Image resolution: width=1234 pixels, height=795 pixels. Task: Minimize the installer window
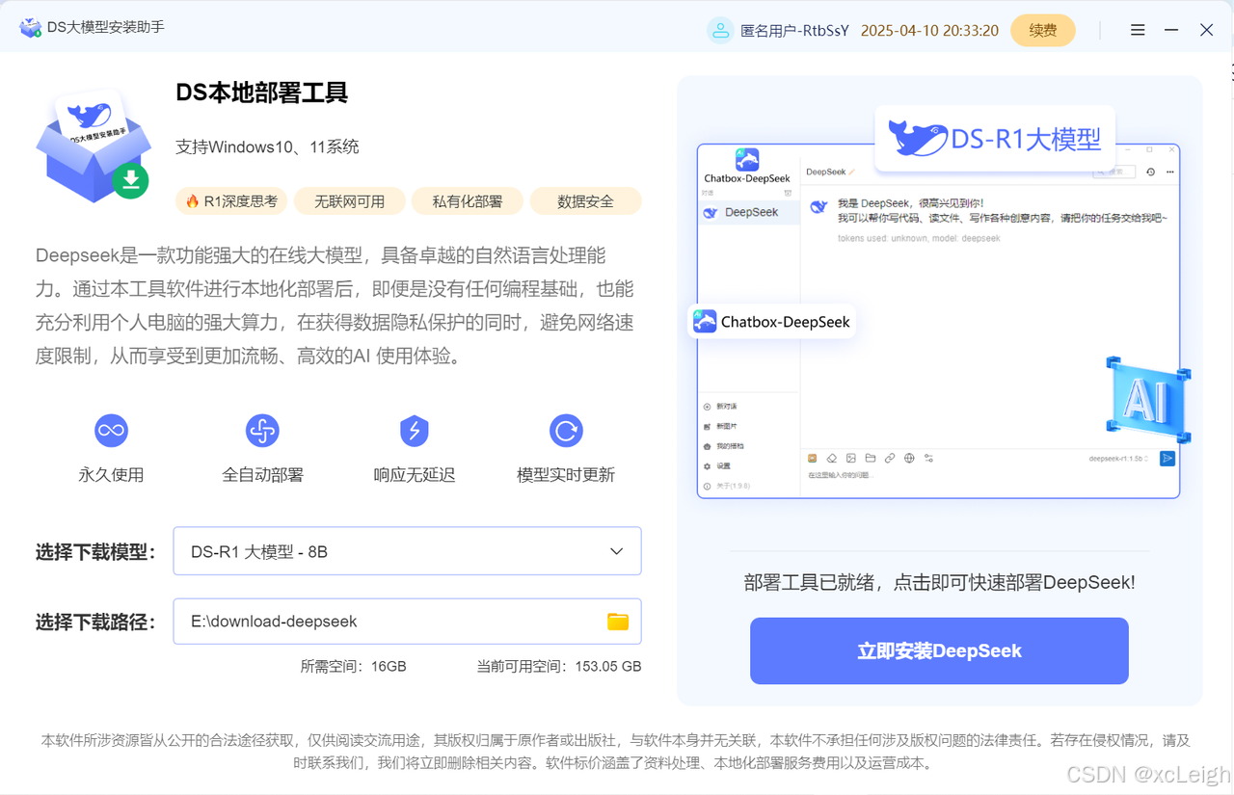point(1171,30)
